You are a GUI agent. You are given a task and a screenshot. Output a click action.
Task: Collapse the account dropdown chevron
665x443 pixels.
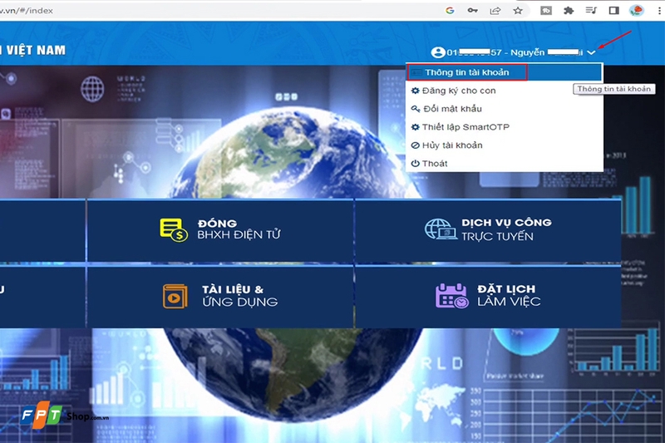click(591, 52)
